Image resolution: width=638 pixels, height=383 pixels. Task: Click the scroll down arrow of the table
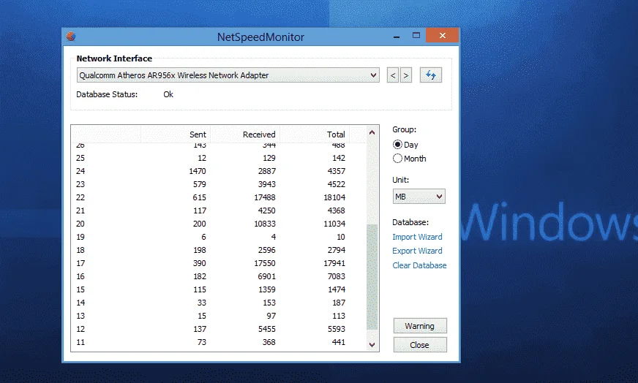coord(372,345)
